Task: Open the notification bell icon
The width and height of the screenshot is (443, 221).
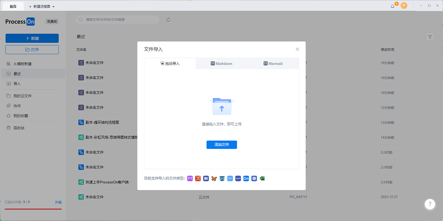Action: click(392, 6)
